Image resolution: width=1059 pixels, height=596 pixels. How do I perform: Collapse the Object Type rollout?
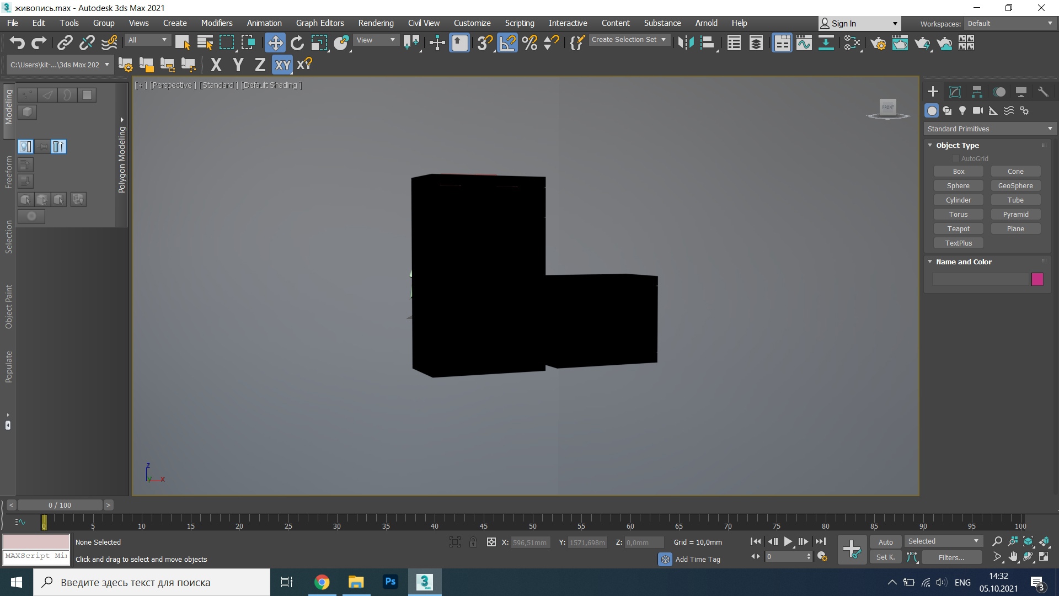[x=930, y=145]
